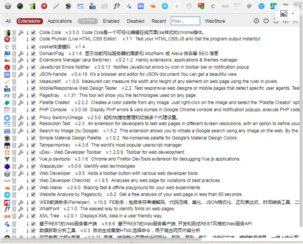Select the Extensions tab

point(30,21)
